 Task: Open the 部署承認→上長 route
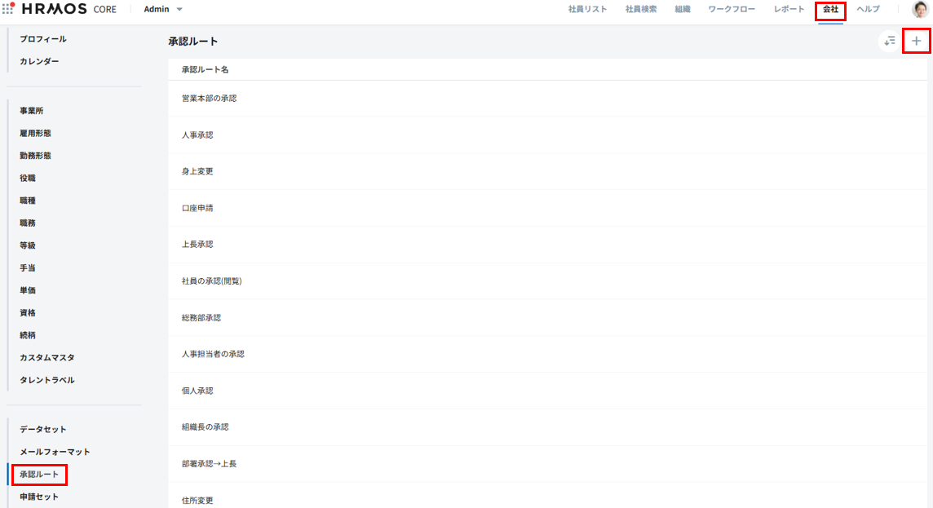pos(209,464)
